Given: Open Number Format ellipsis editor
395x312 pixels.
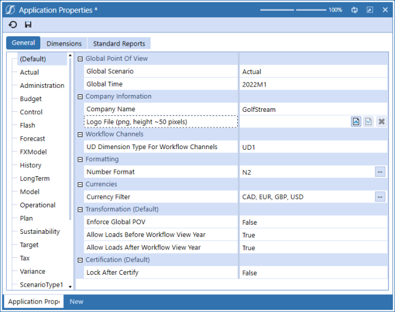Looking at the screenshot, I should click(x=380, y=172).
